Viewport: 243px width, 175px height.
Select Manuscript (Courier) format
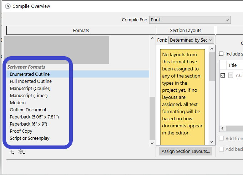click(x=30, y=88)
